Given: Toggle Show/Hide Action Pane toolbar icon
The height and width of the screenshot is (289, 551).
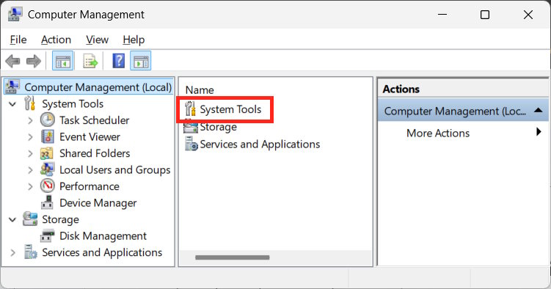Looking at the screenshot, I should pos(141,61).
